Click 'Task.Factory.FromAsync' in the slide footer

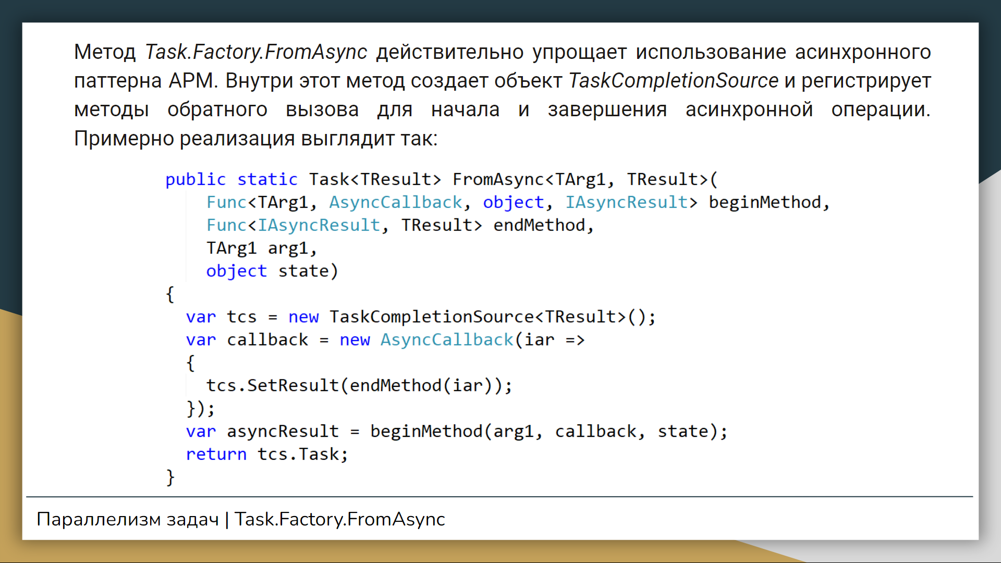click(x=339, y=519)
